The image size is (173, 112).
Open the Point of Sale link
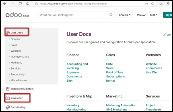[114, 72]
